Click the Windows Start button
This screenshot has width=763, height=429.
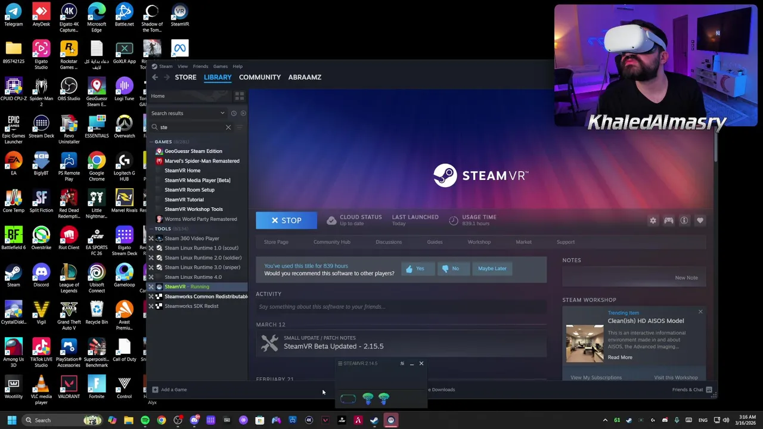coord(11,420)
